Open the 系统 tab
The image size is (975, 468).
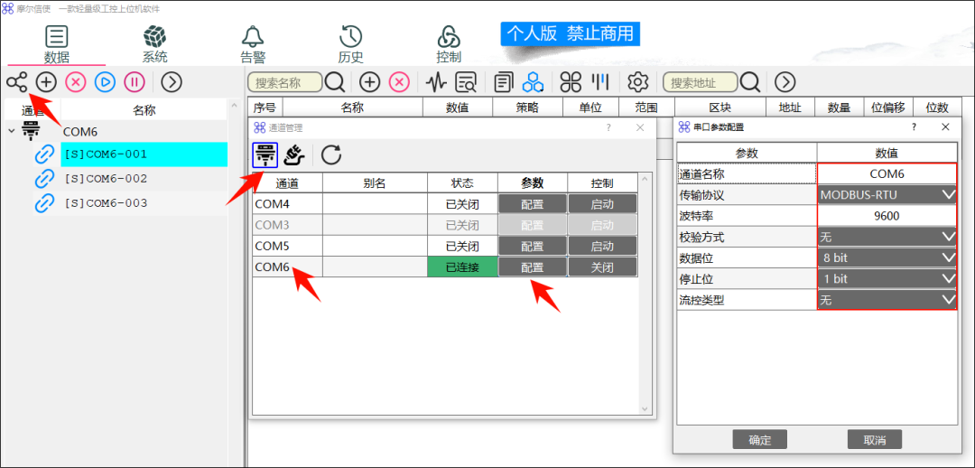tap(155, 45)
